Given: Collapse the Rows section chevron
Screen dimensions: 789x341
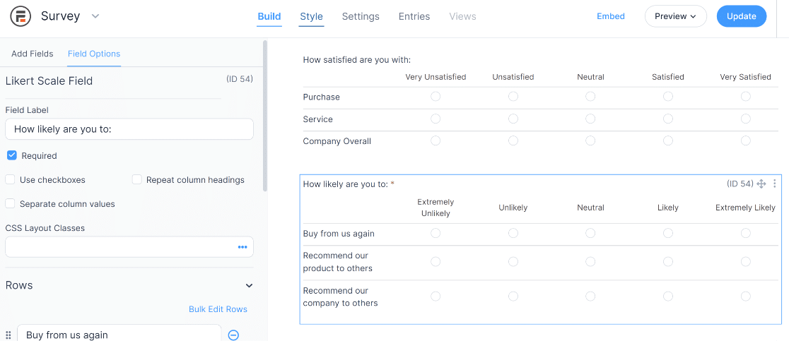Looking at the screenshot, I should (249, 285).
